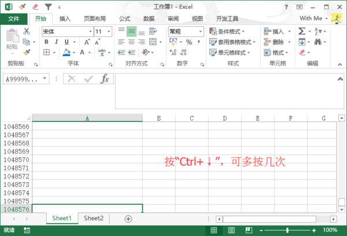Click the Decrease Indent icon
The height and width of the screenshot is (236, 347).
tap(121, 52)
